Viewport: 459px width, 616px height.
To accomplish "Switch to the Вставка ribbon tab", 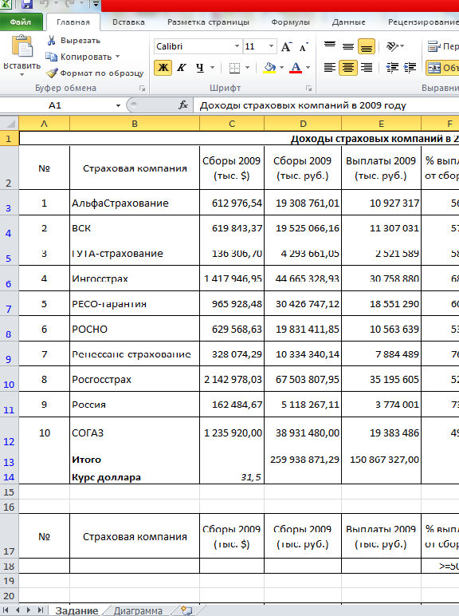I will (128, 22).
